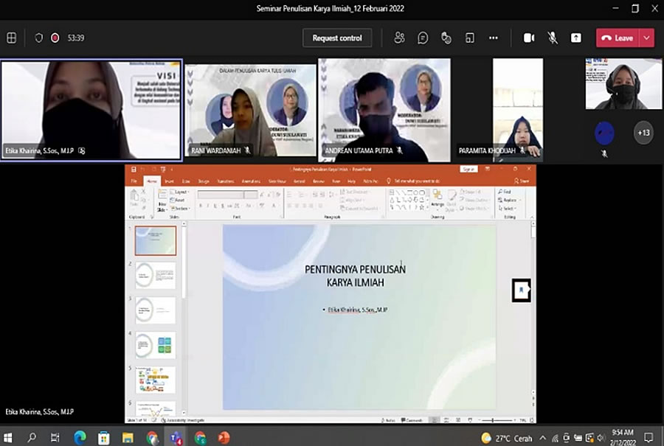664x446 pixels.
Task: Open the meeting chat panel
Action: click(x=423, y=38)
